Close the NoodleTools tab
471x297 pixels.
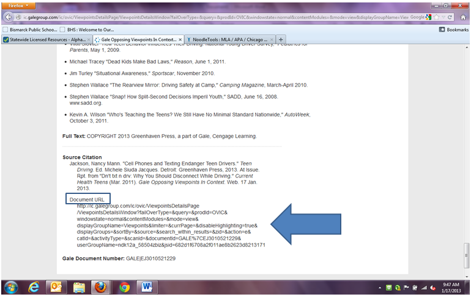pos(272,40)
